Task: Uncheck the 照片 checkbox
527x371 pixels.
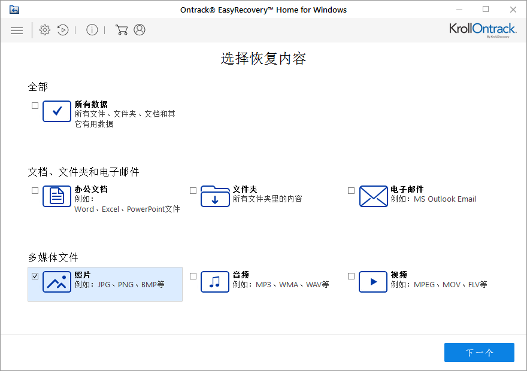Action: (x=35, y=275)
